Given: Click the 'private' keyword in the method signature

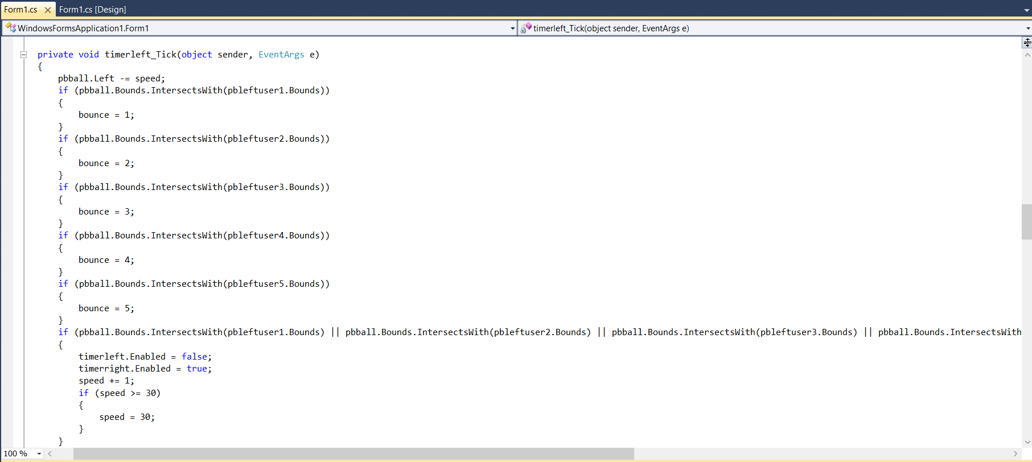Looking at the screenshot, I should tap(55, 55).
